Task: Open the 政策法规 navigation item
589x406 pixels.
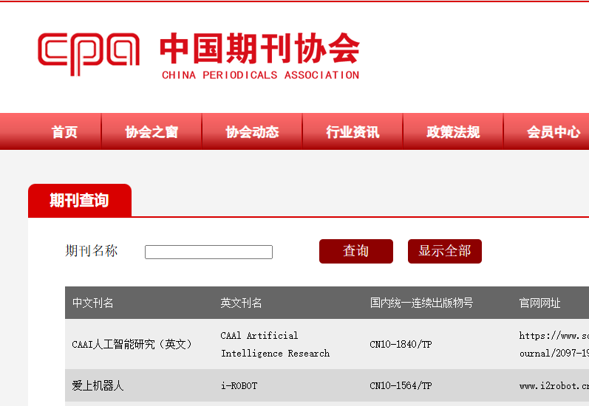Action: [453, 131]
